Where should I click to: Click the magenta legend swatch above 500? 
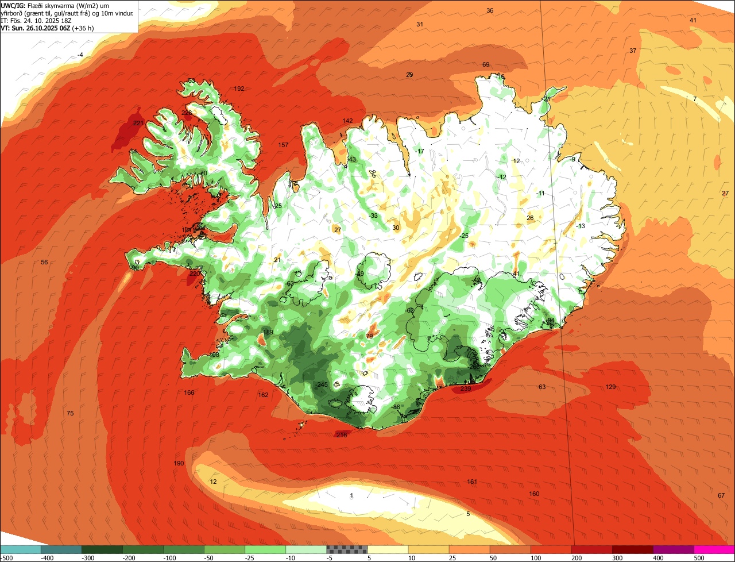[714, 549]
